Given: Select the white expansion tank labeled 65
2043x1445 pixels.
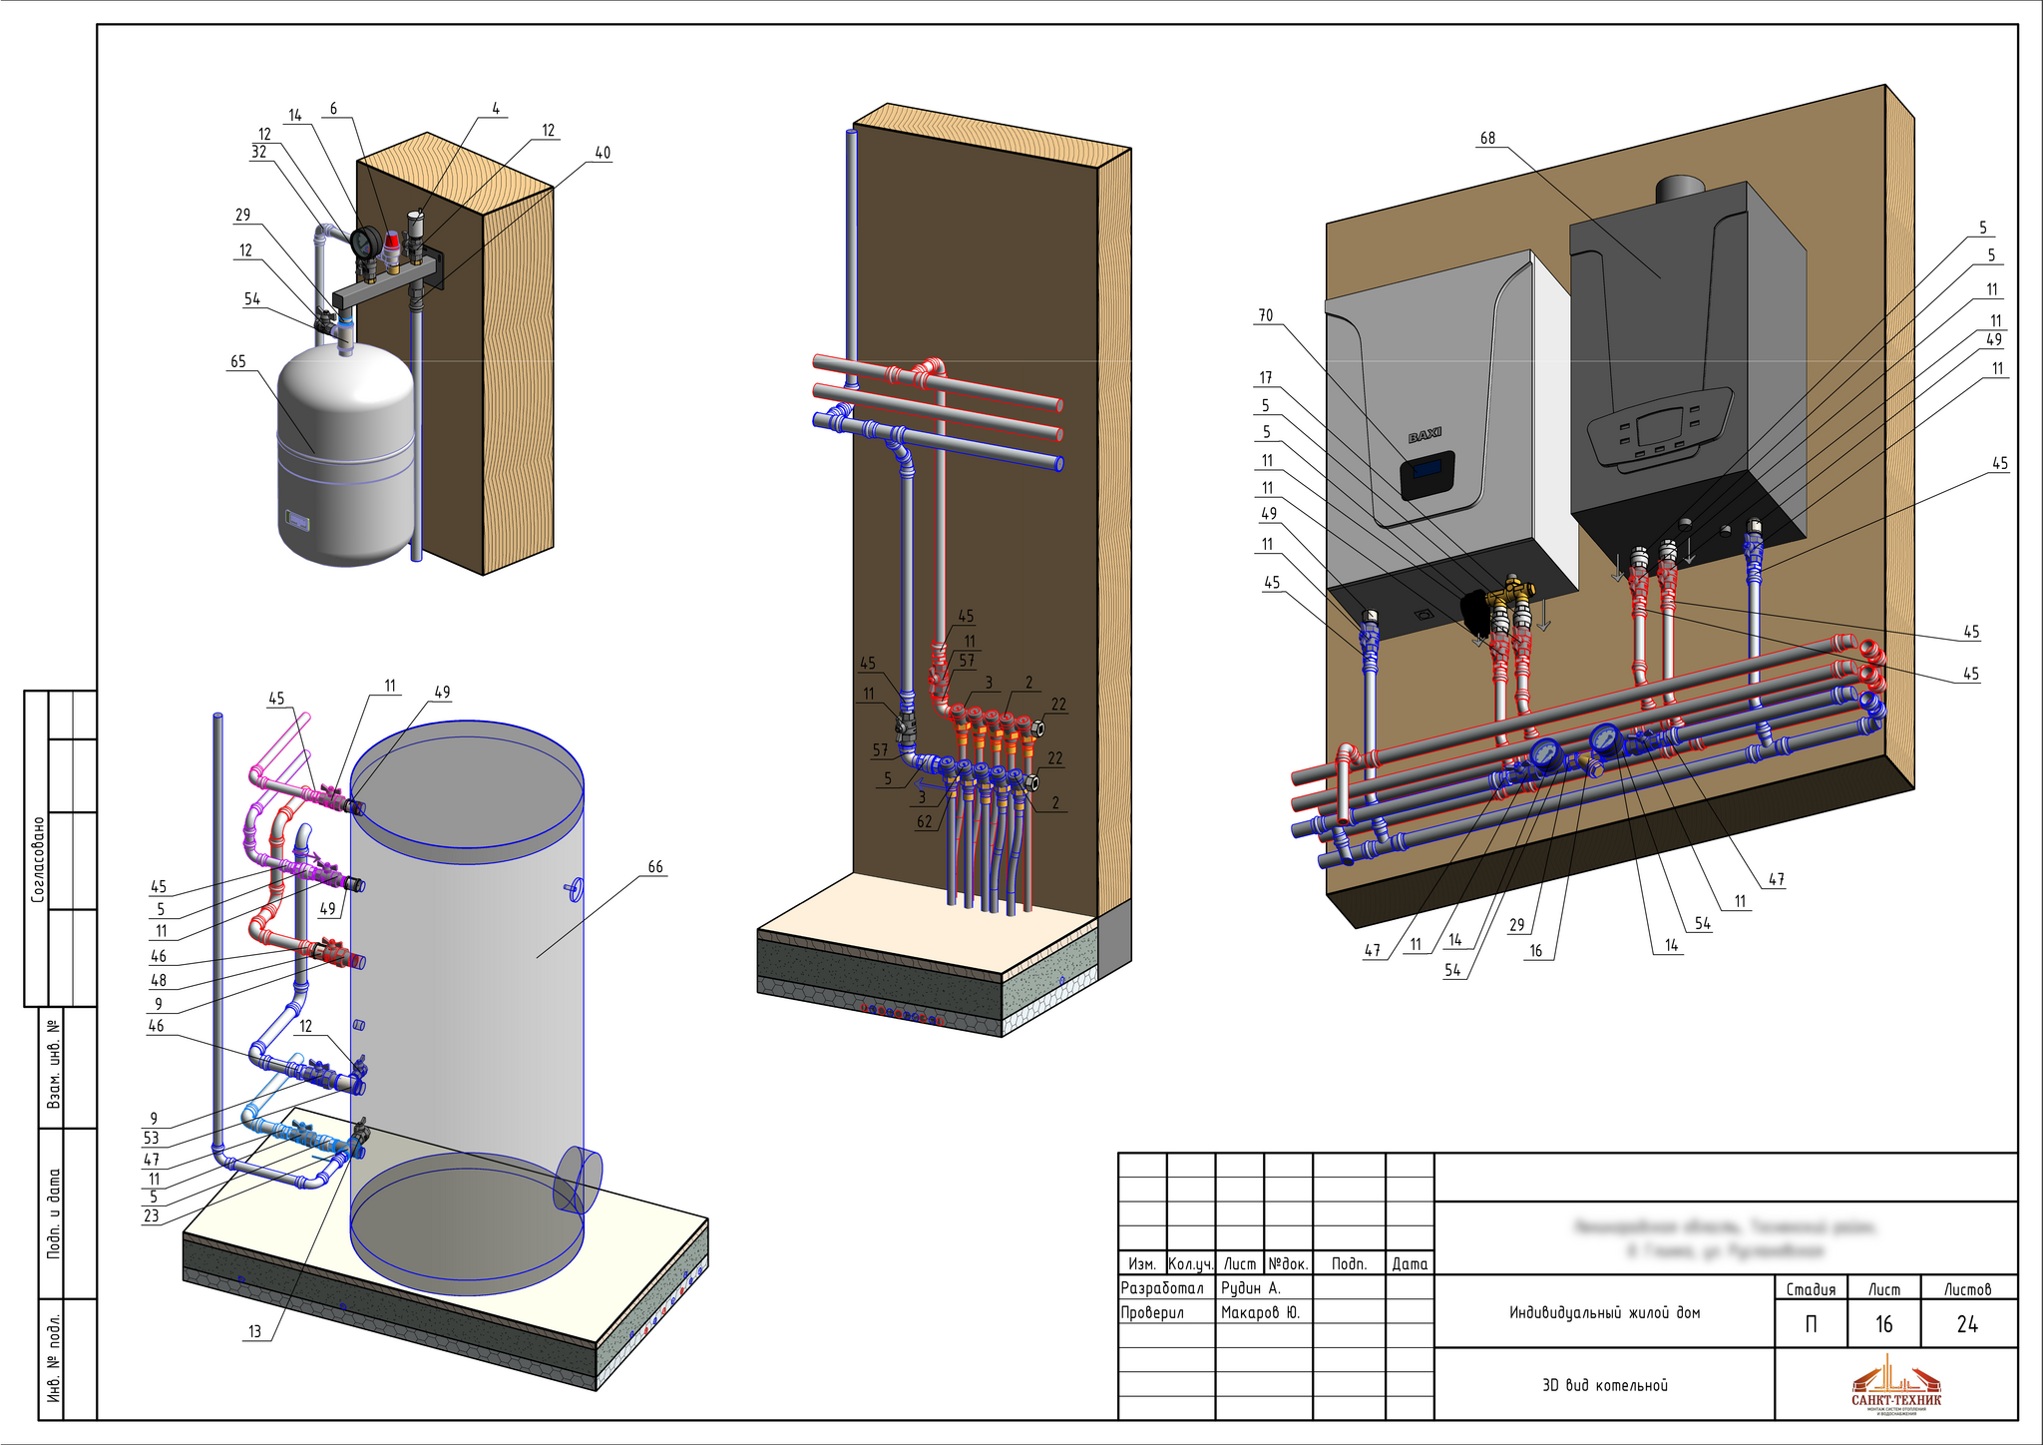Looking at the screenshot, I should coord(345,454).
